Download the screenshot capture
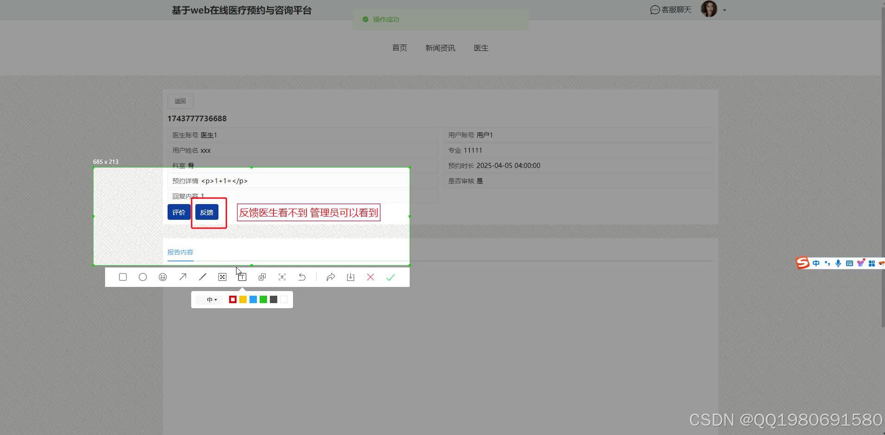The width and height of the screenshot is (885, 435). tap(350, 277)
